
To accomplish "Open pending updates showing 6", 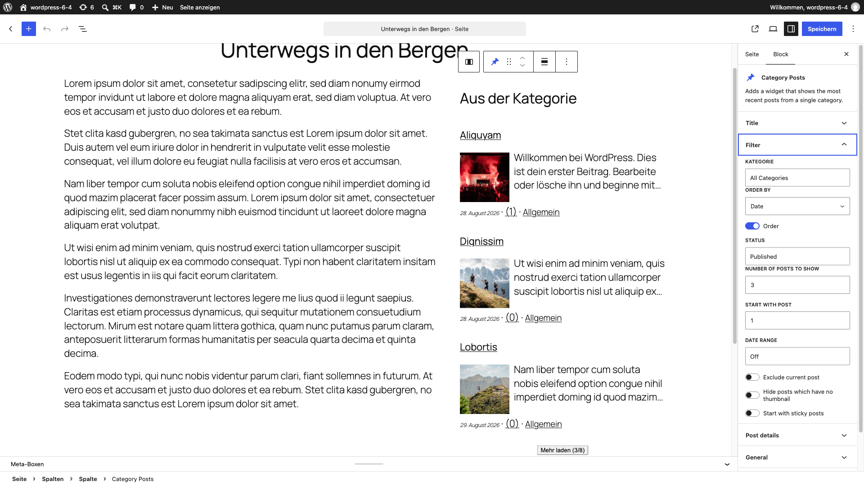I will pos(86,7).
